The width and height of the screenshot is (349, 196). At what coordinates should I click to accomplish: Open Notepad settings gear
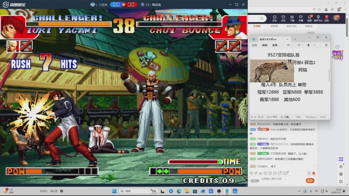[x=326, y=45]
